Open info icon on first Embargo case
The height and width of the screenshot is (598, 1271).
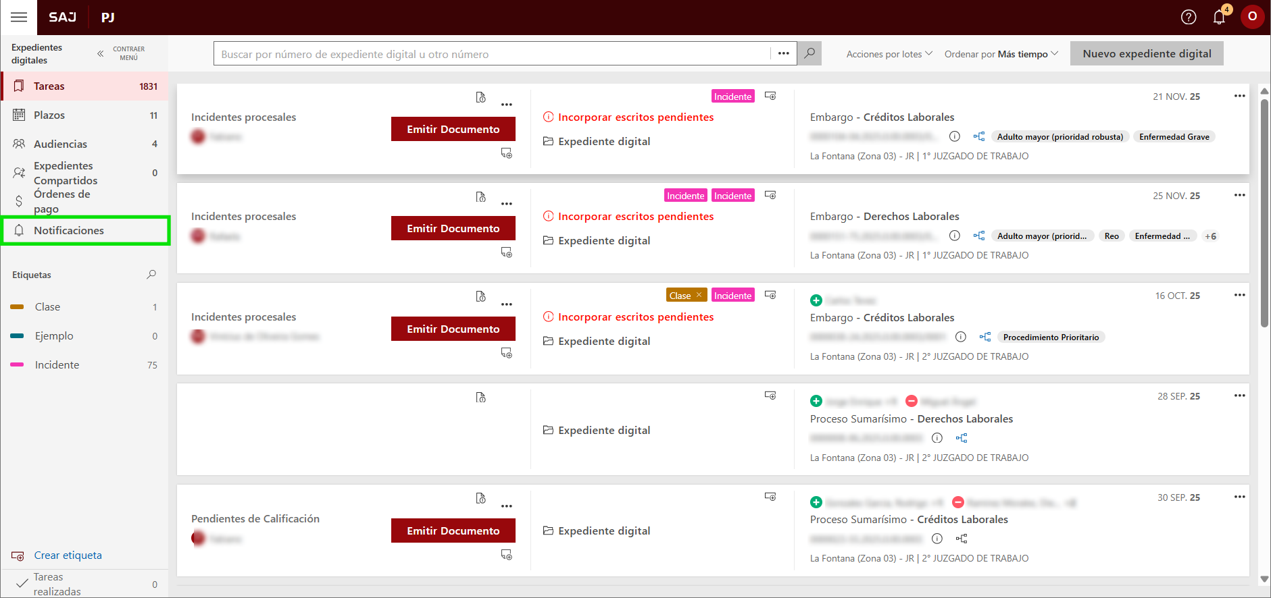pyautogui.click(x=954, y=136)
